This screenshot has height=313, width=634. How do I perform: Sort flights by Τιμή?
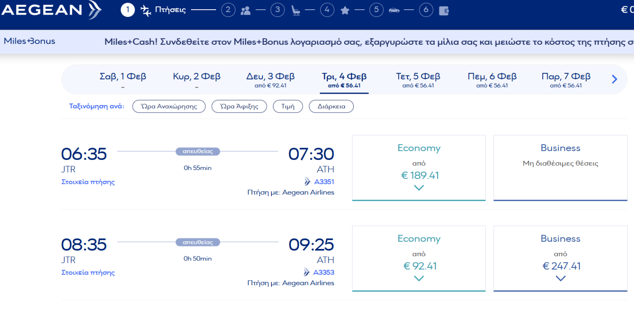pyautogui.click(x=288, y=106)
